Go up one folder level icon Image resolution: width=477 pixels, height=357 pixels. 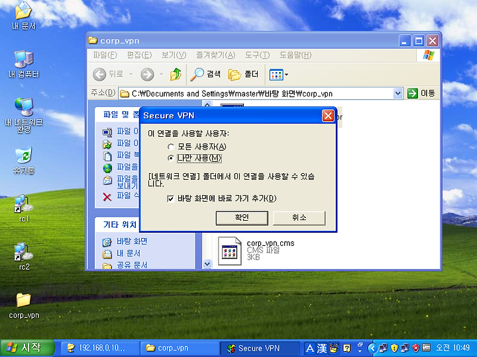tap(176, 74)
